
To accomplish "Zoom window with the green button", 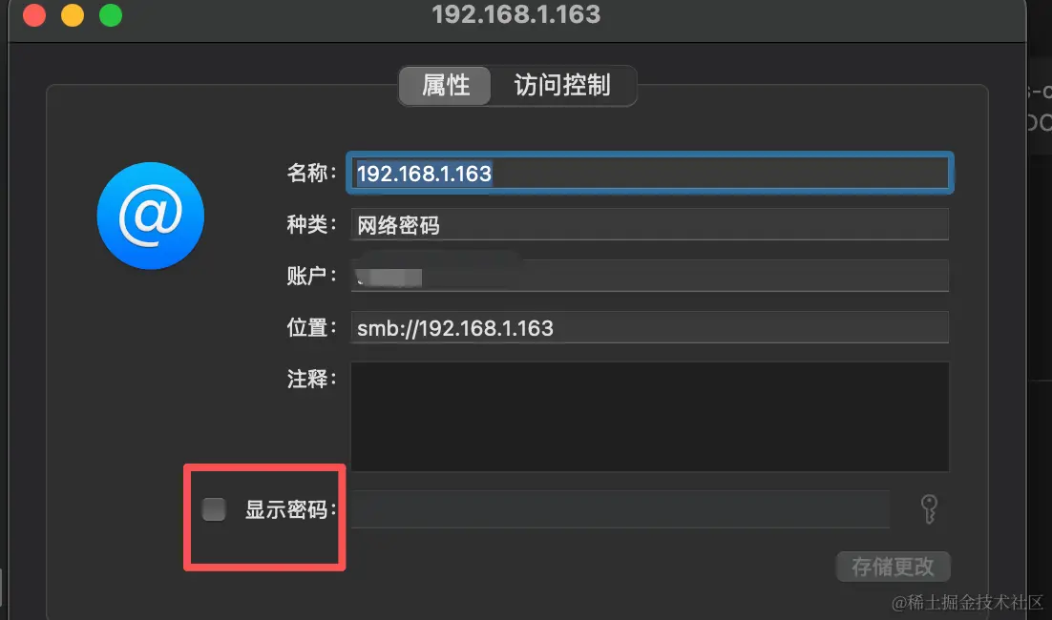I will (x=111, y=14).
